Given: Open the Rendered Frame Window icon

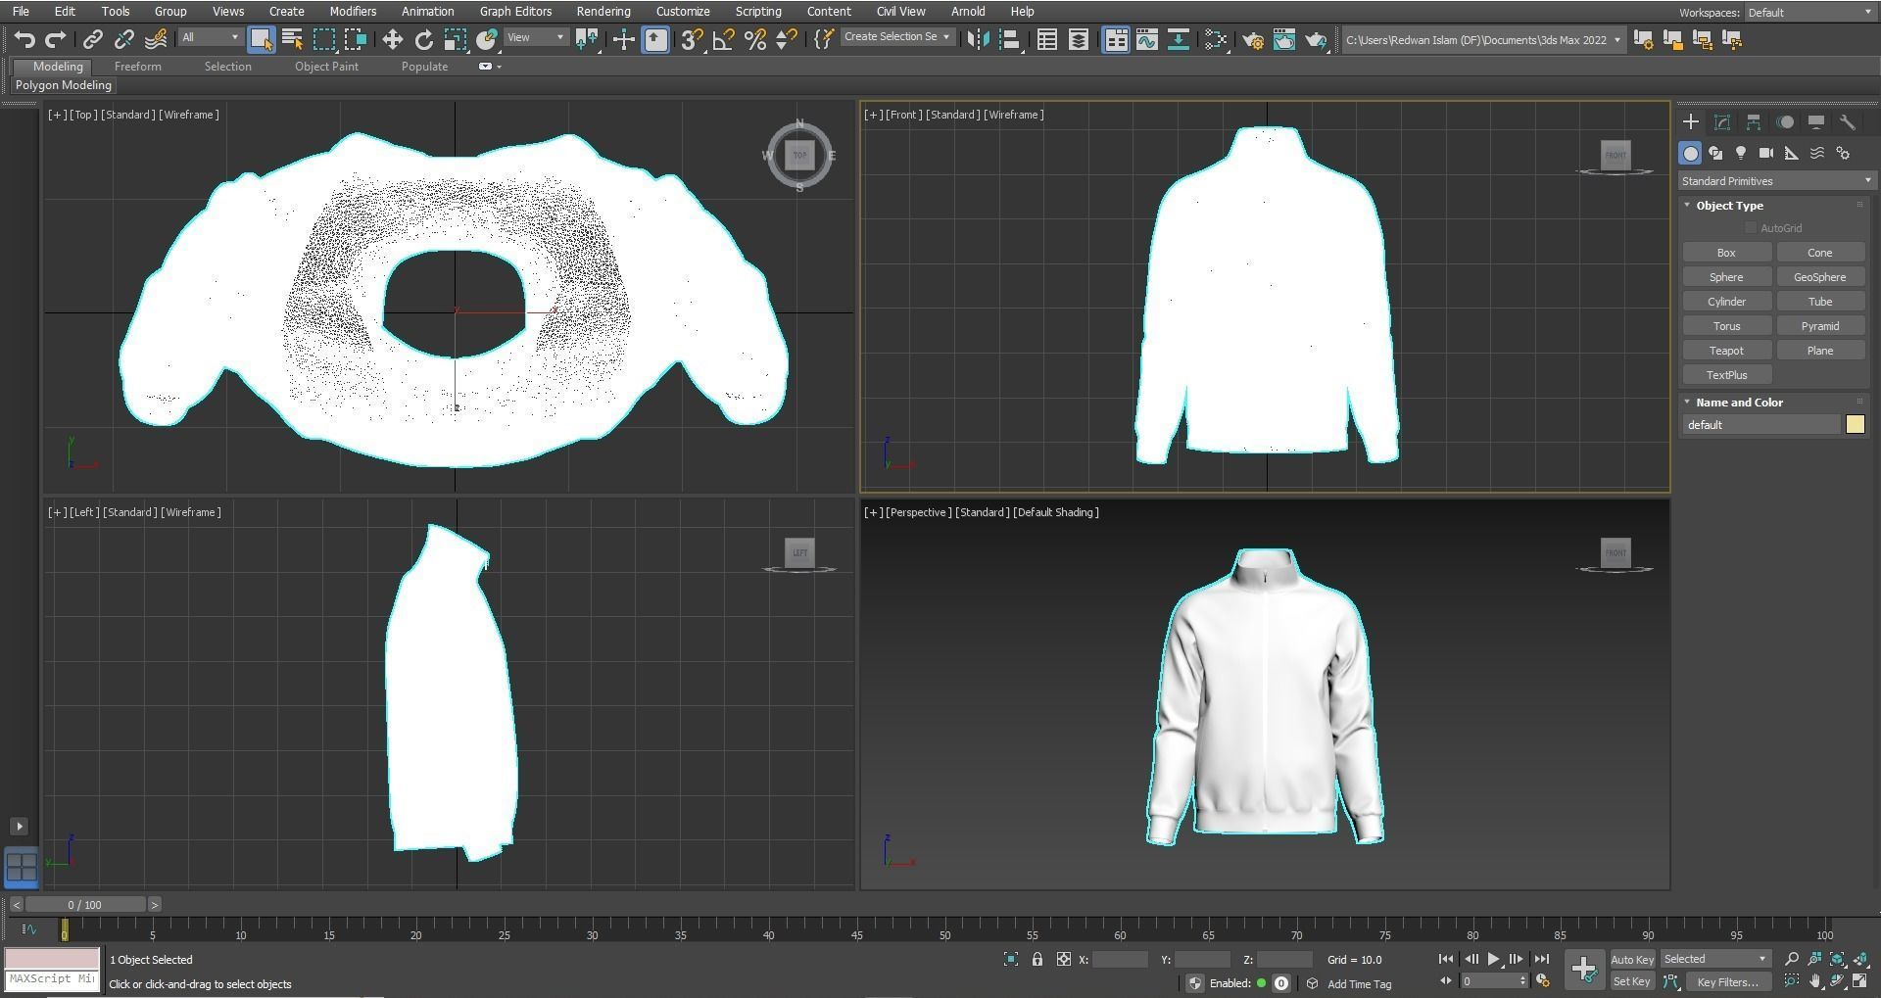Looking at the screenshot, I should pos(1283,39).
